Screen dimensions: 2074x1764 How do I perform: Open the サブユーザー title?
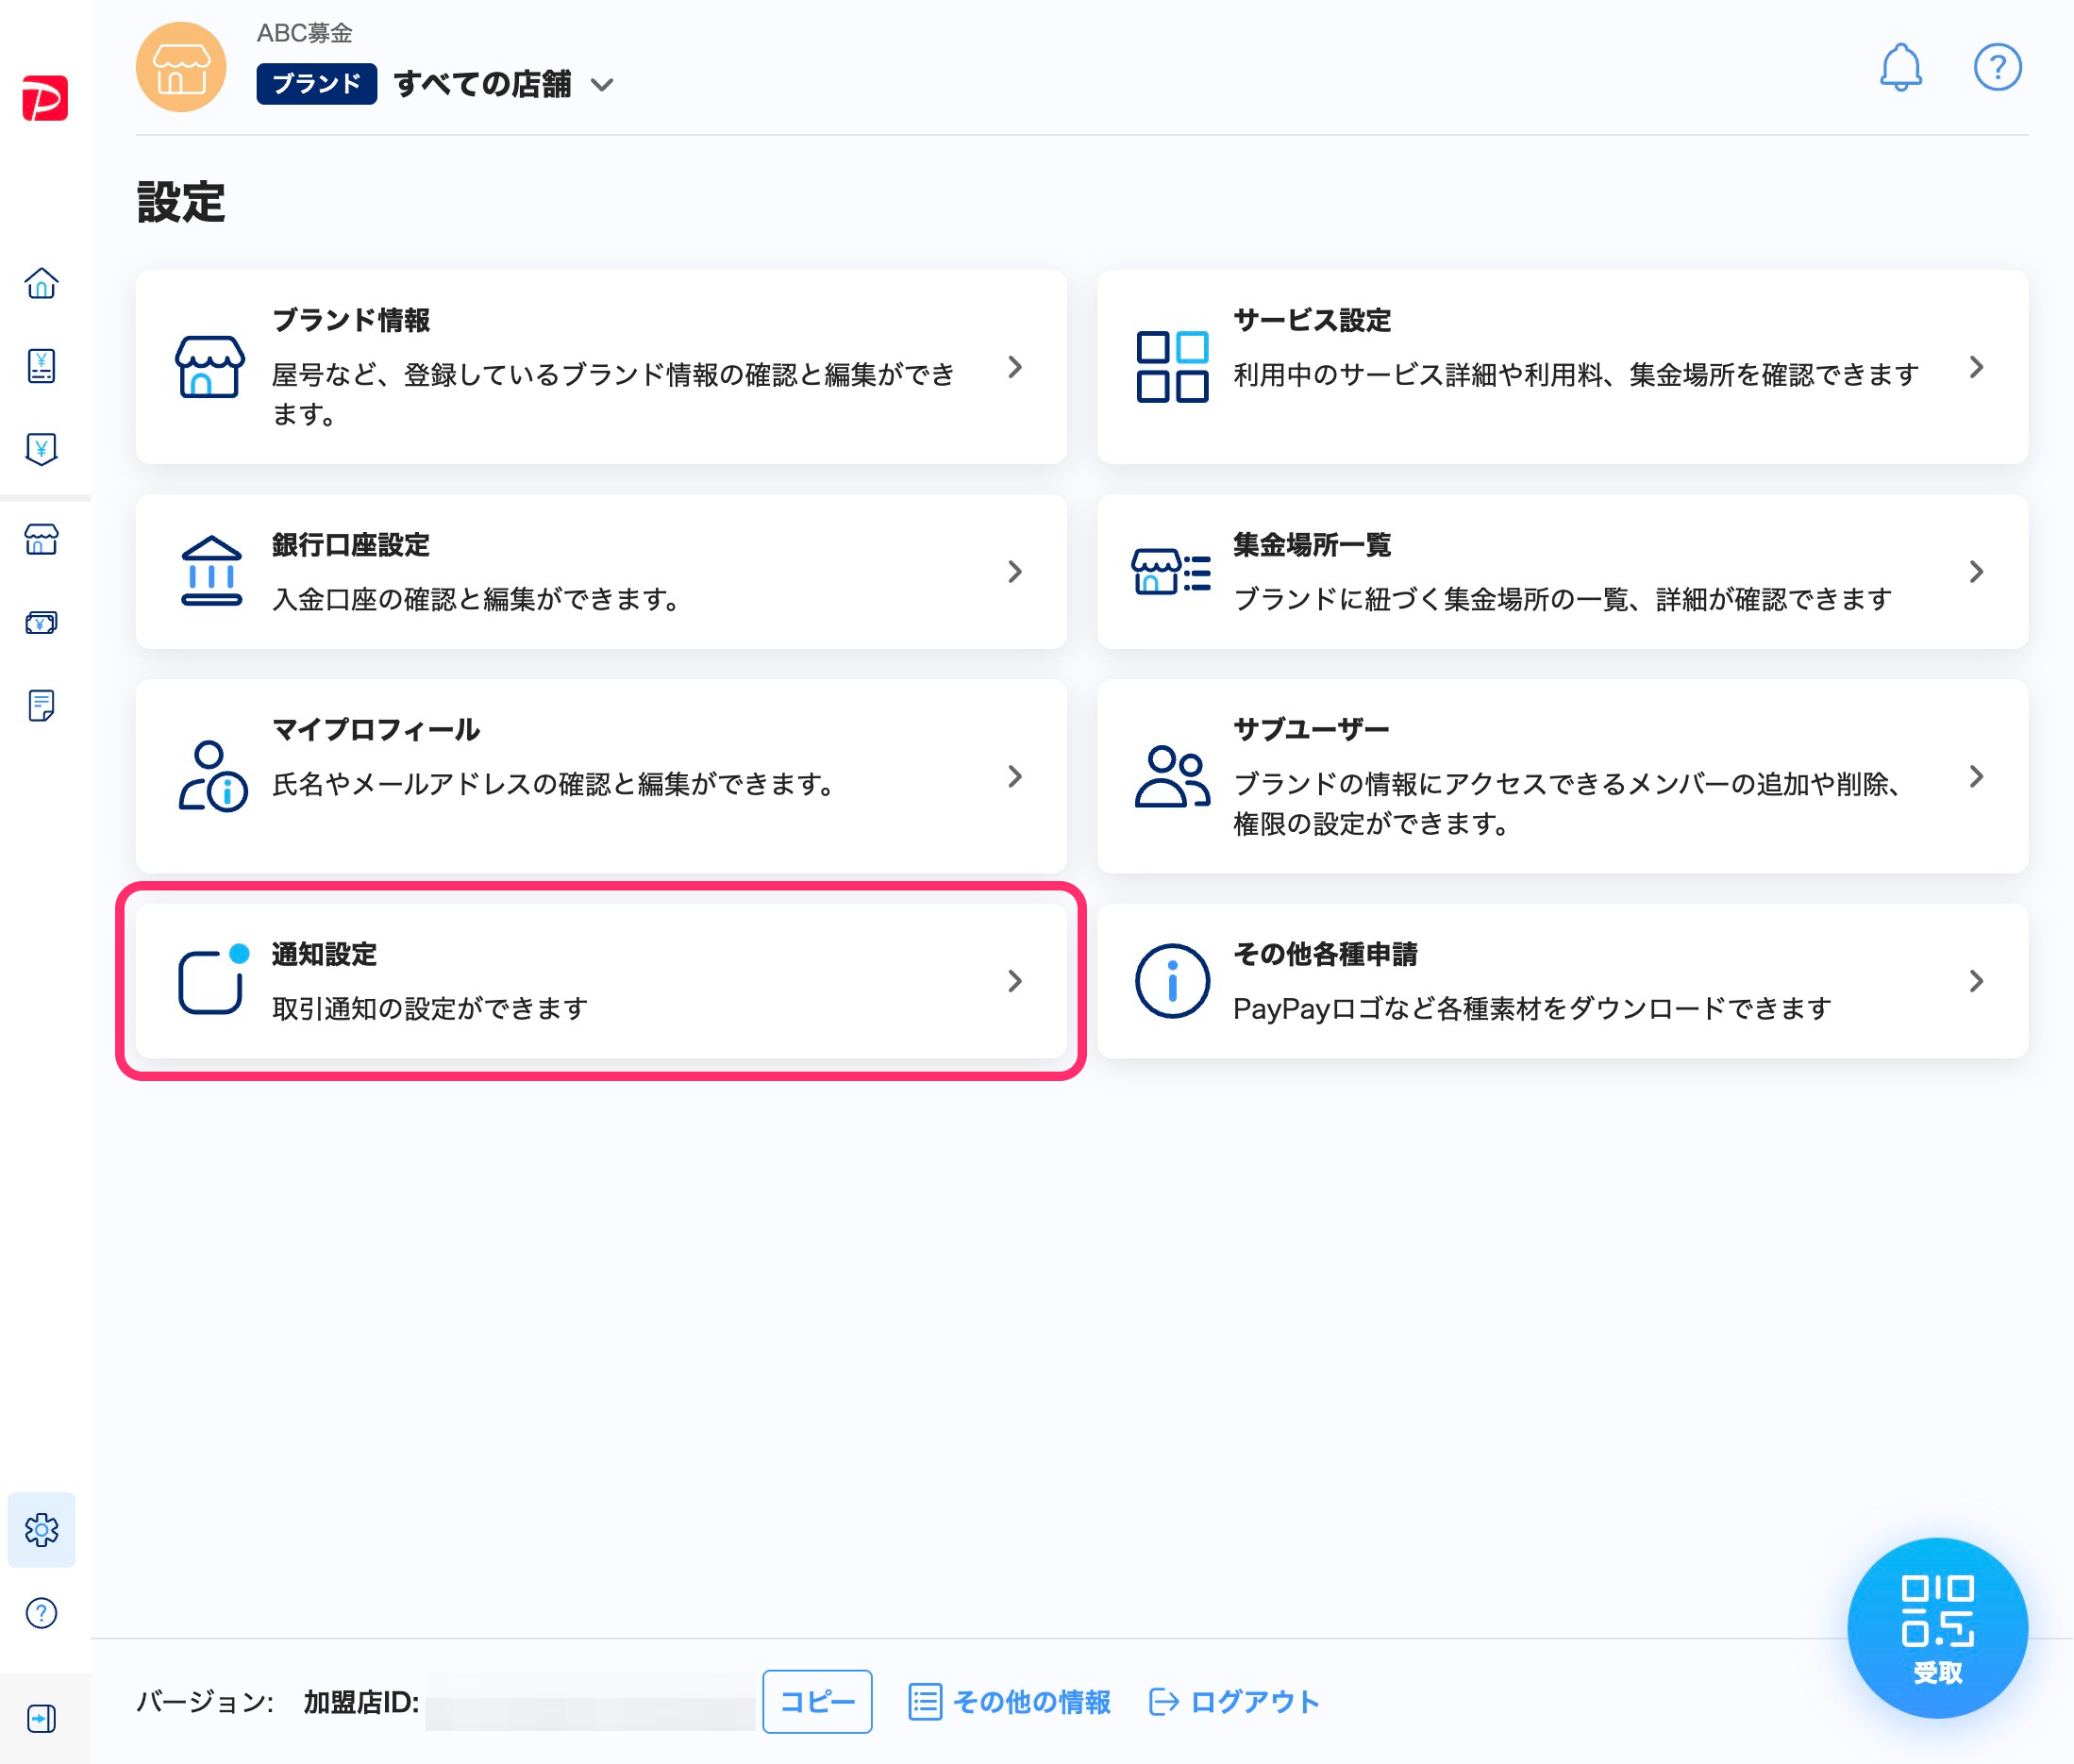click(x=1312, y=729)
